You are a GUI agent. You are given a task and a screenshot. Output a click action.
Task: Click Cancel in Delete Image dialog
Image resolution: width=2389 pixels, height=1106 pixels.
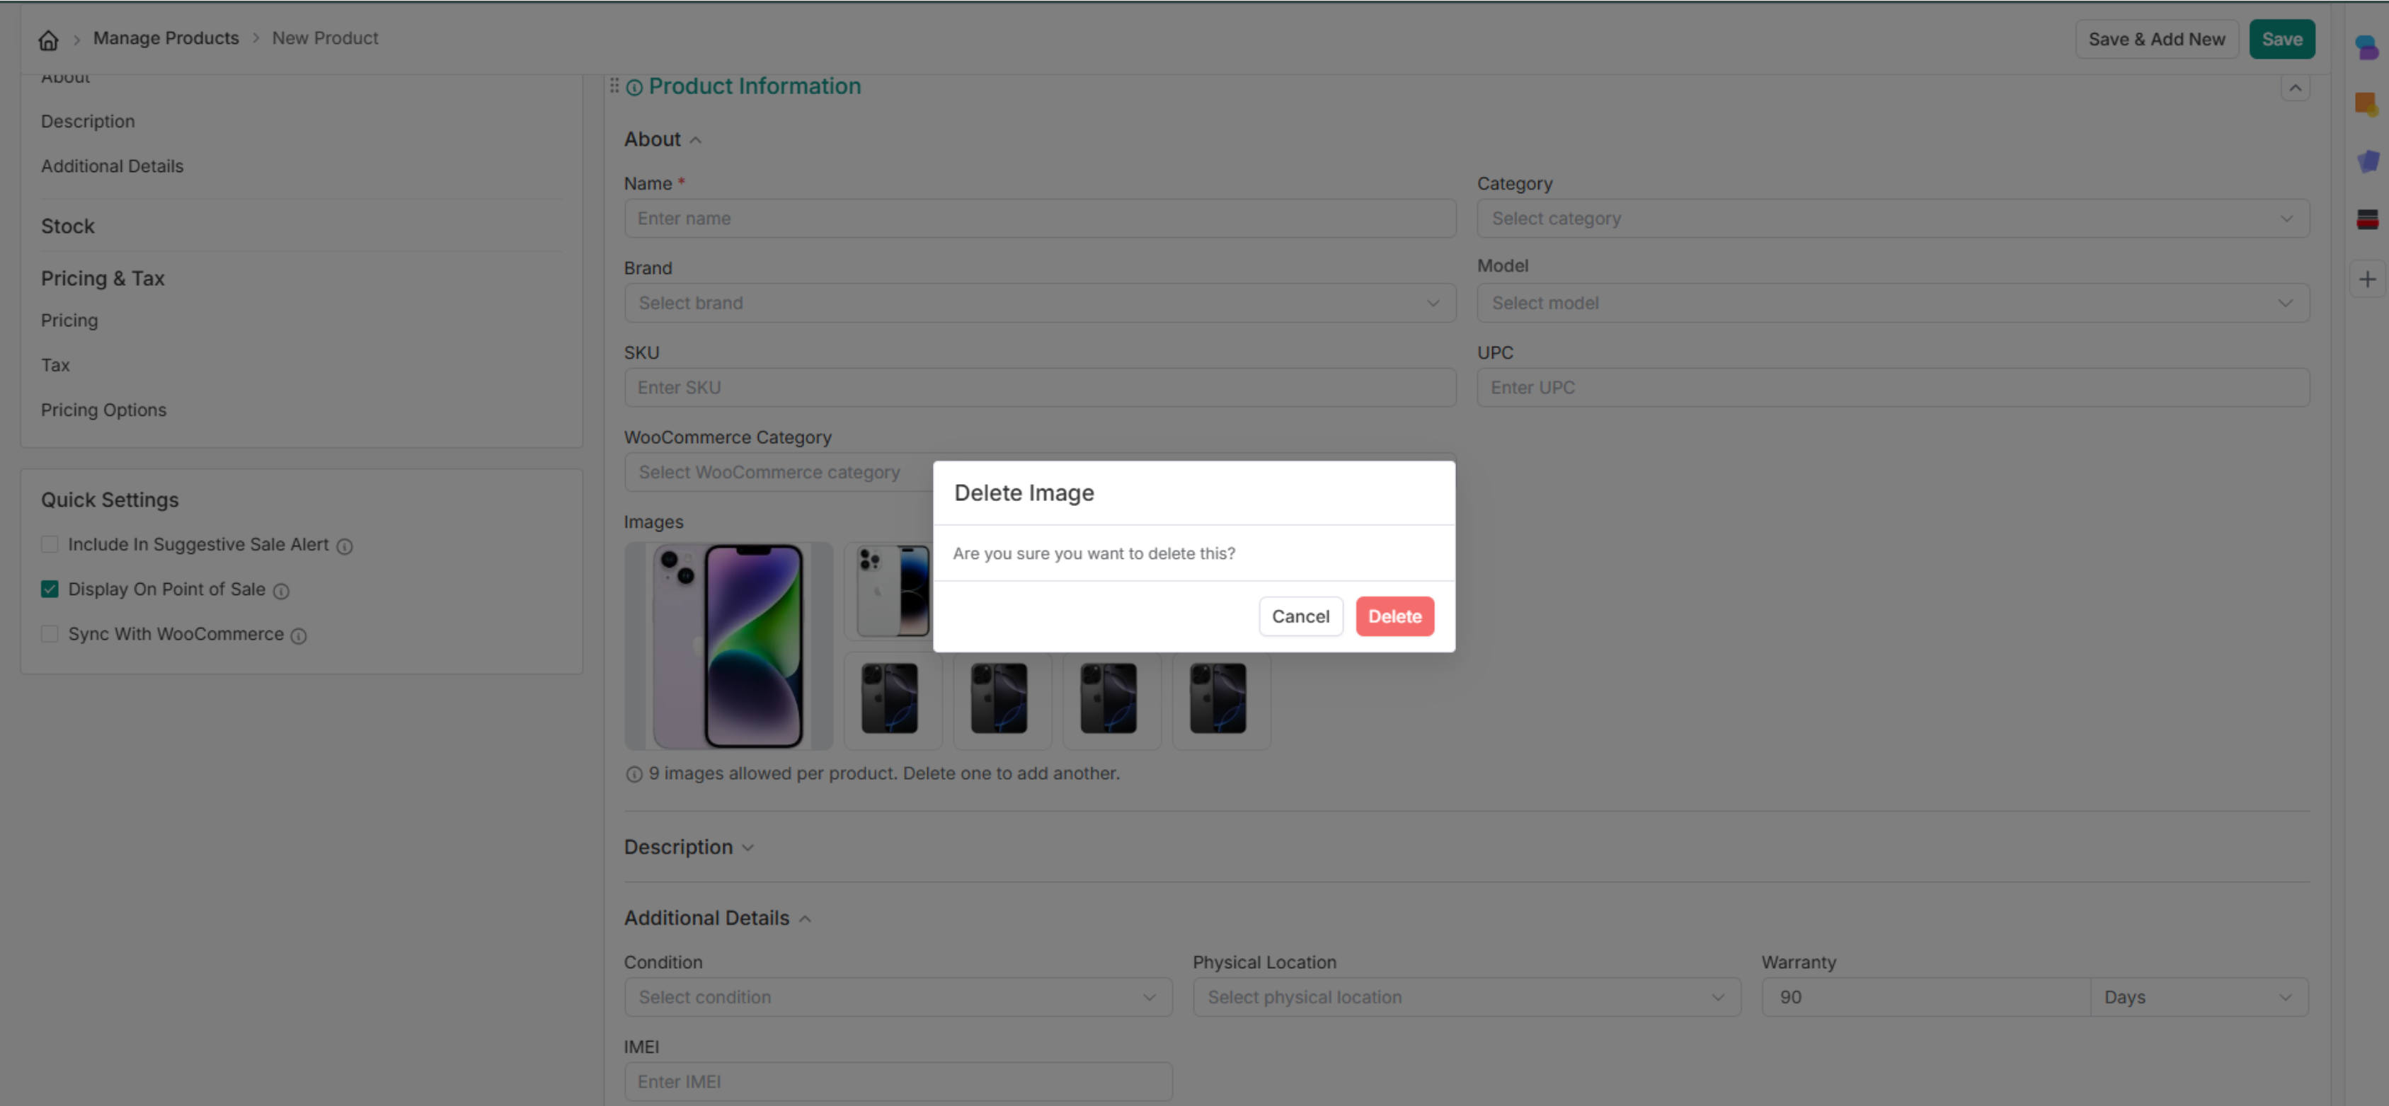point(1300,616)
